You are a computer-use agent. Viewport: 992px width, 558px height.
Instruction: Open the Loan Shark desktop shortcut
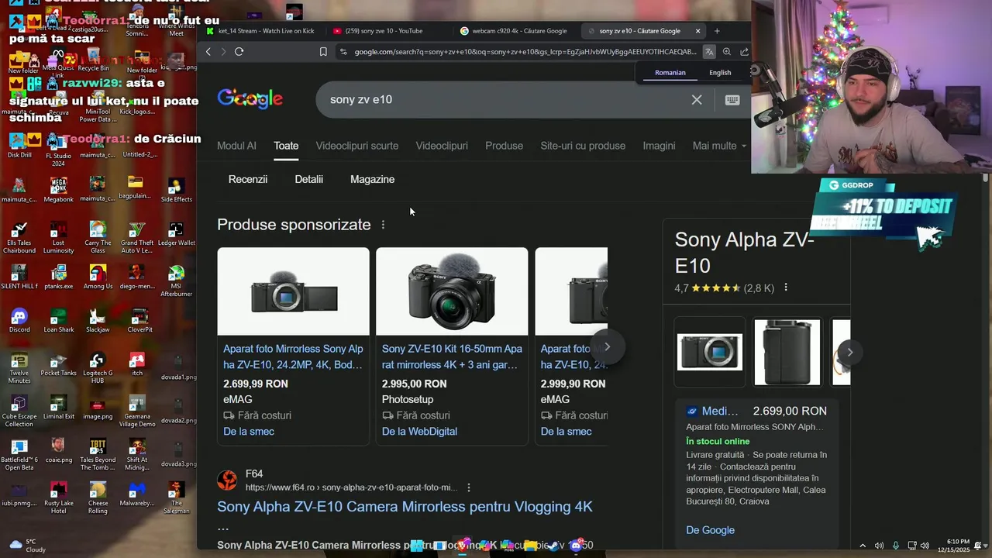point(59,320)
